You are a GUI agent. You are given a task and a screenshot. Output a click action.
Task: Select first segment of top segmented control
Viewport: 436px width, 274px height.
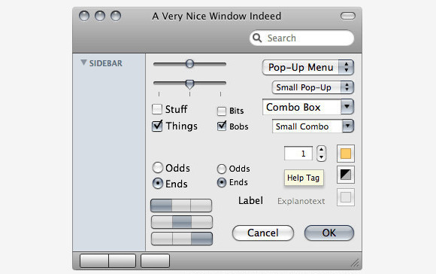(x=162, y=205)
